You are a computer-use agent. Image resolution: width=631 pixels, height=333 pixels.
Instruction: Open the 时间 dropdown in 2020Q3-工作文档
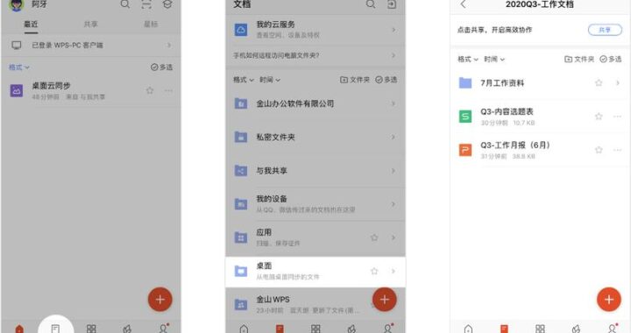tap(494, 59)
